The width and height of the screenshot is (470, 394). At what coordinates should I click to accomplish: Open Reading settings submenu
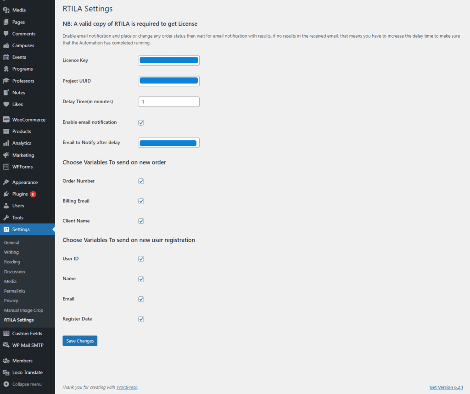[12, 261]
